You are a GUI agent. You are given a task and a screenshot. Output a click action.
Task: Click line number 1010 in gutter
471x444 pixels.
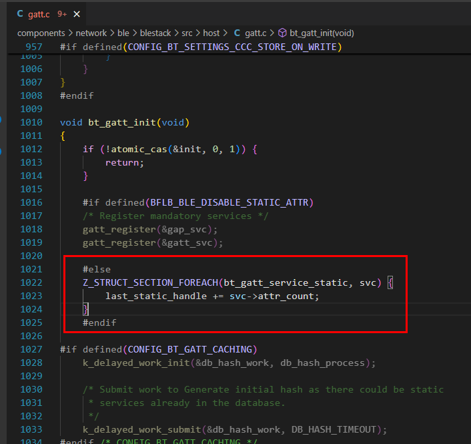point(31,122)
